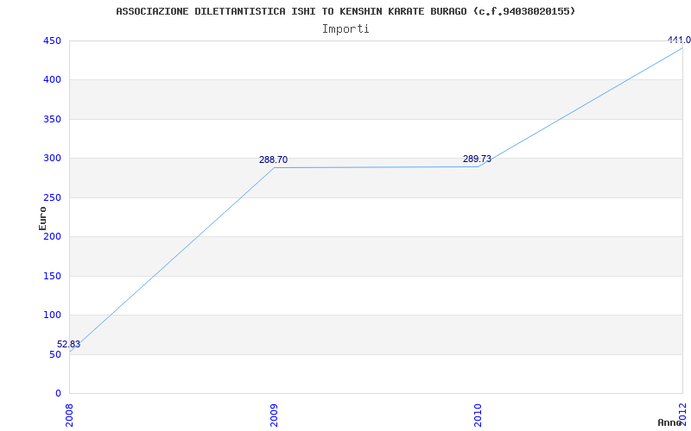Viewport: 691px width, 431px height.
Task: Click the 150 y-axis tick label
Action: [52, 276]
